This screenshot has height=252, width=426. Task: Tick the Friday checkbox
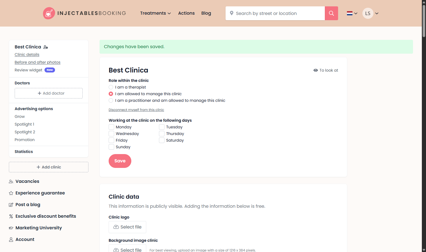point(111,140)
